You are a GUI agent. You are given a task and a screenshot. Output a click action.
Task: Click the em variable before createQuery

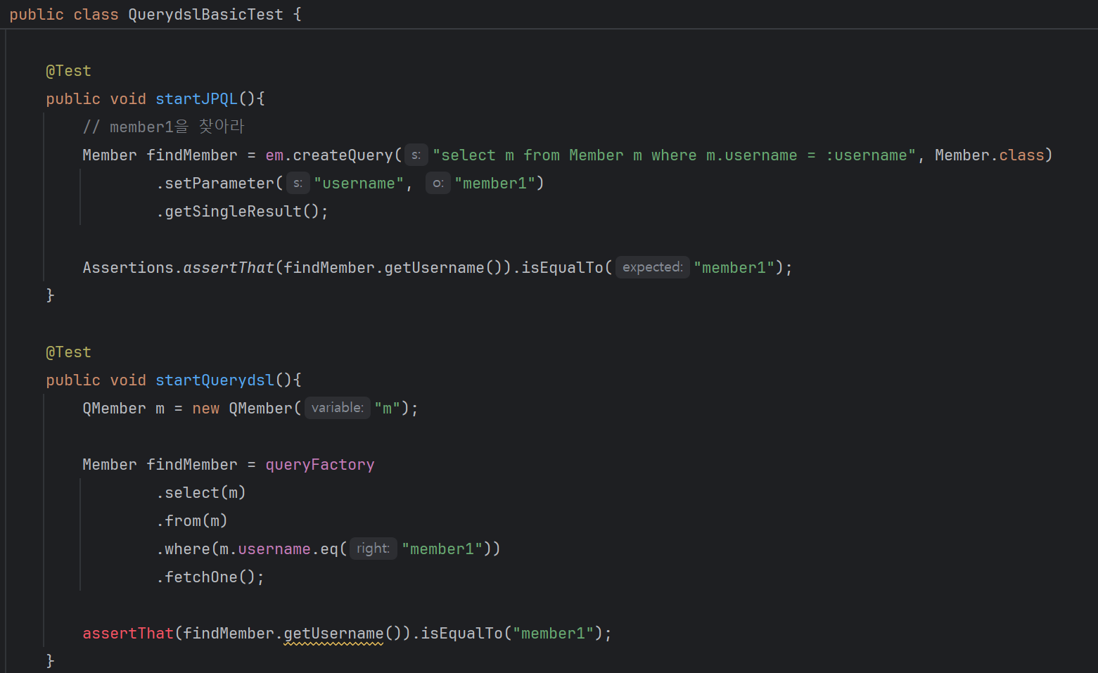pos(274,155)
